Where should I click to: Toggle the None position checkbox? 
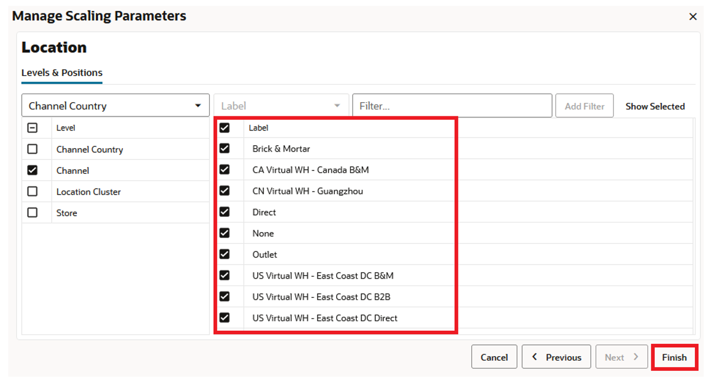(x=225, y=233)
